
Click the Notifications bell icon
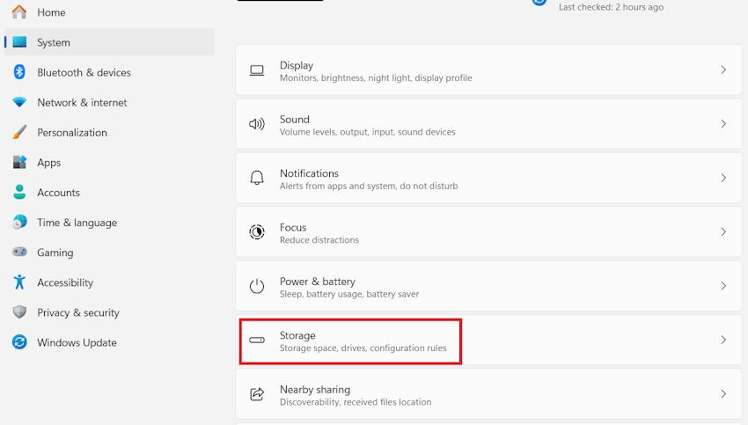[257, 178]
